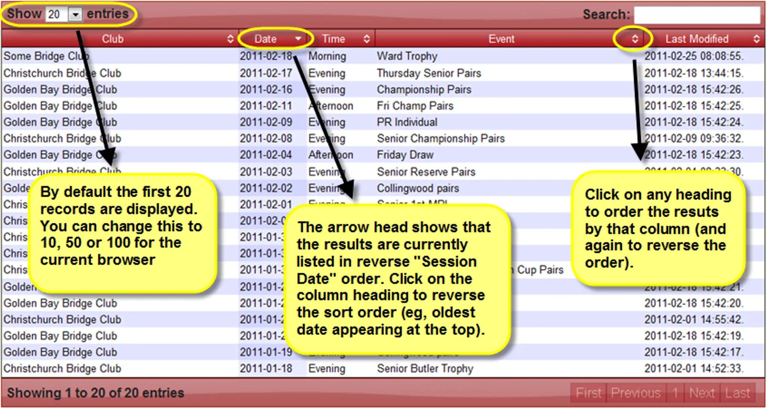The width and height of the screenshot is (766, 408).
Task: Jump to the Last page button
Action: (x=737, y=393)
